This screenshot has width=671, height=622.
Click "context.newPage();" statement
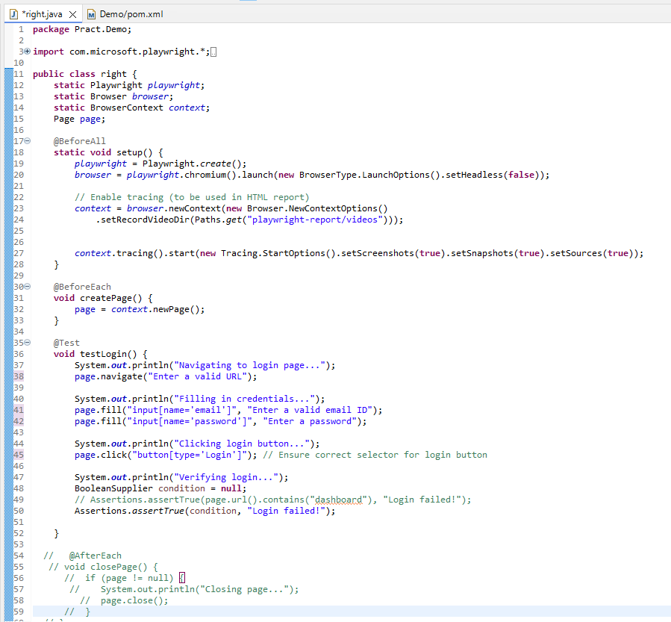(x=158, y=309)
